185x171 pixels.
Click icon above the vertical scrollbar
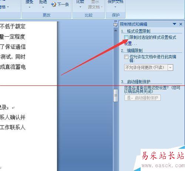point(115,24)
